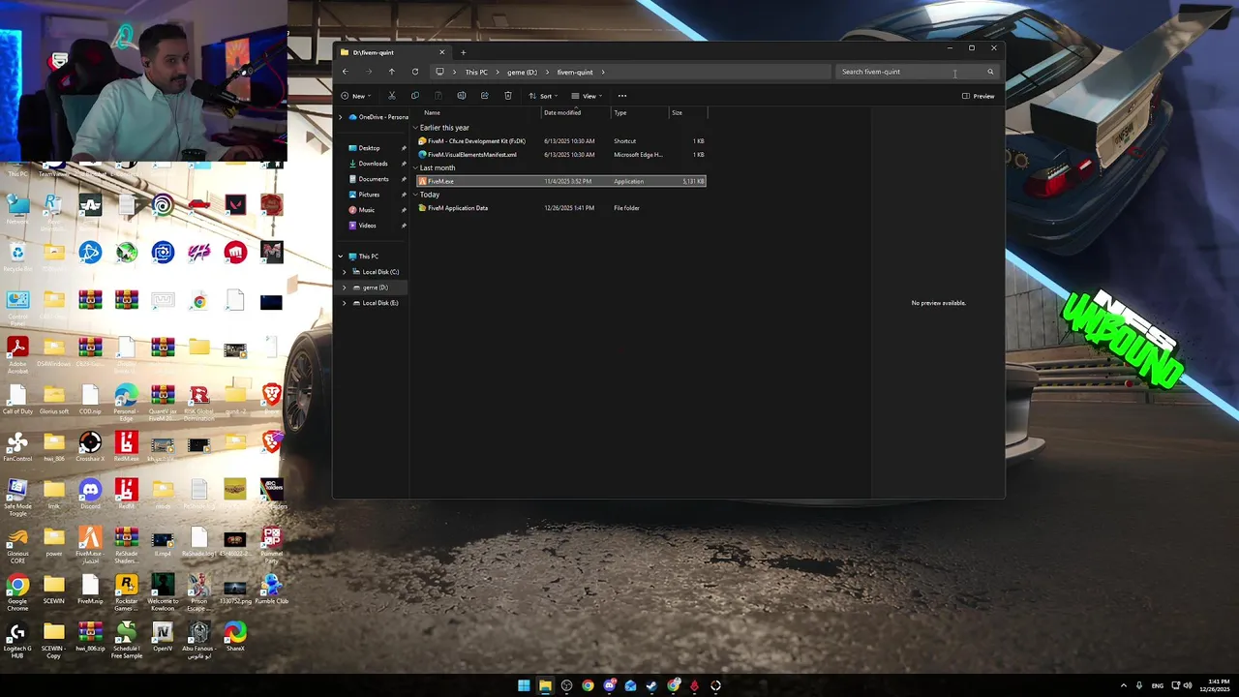Select Google Chrome desktop icon

point(17,591)
